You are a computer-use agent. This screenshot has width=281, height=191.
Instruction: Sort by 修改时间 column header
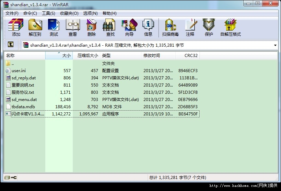[159, 55]
